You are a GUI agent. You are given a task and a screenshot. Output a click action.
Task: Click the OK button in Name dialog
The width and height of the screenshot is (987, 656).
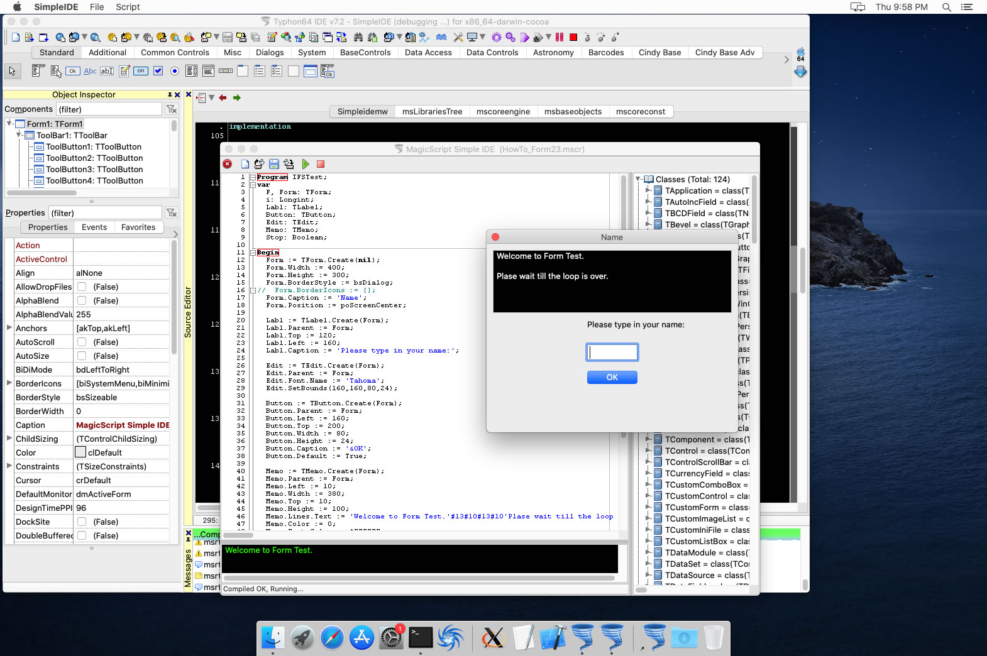[x=612, y=377]
